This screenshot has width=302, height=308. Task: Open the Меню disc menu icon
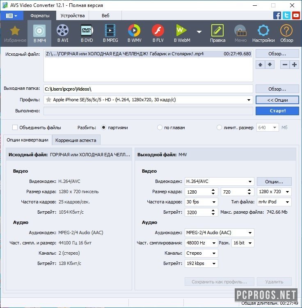240,33
